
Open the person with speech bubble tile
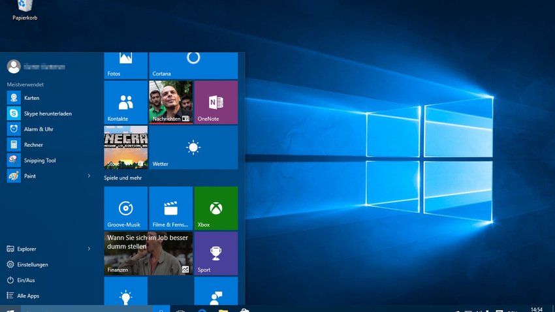216,290
